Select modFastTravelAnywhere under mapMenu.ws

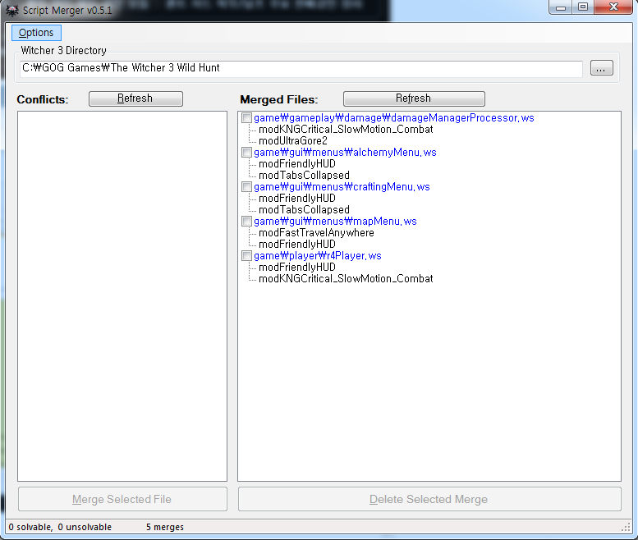316,233
